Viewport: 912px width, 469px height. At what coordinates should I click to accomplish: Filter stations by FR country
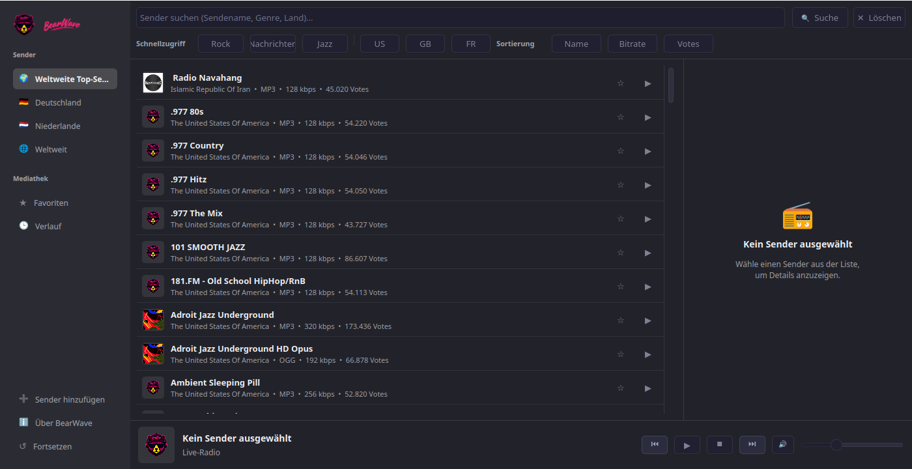[x=471, y=44]
